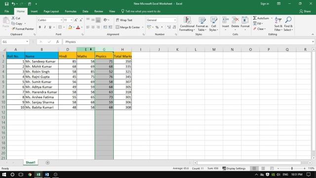
Task: Activate the Format Painter brush
Action: click(13, 29)
